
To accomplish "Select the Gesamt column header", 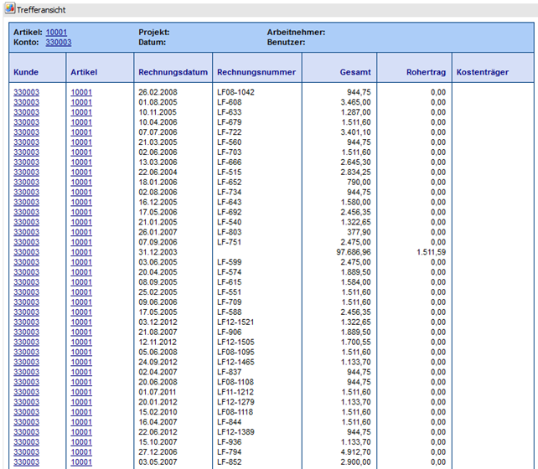I will 351,73.
